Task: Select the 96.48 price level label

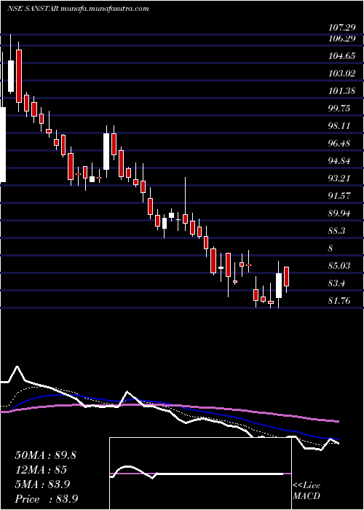Action: pos(339,143)
